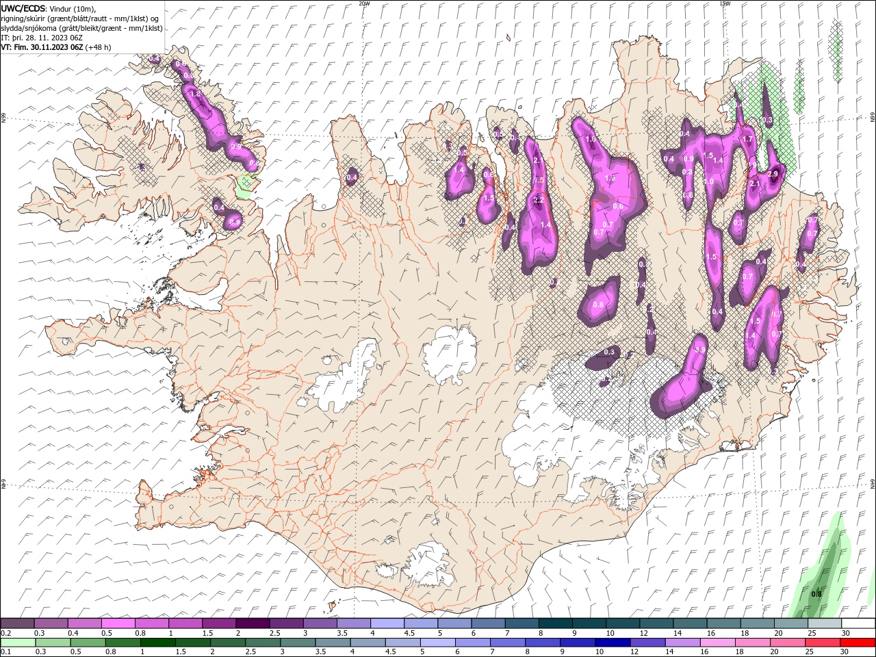Click the bright red rain swatch after 30
876x657 pixels.
857,643
